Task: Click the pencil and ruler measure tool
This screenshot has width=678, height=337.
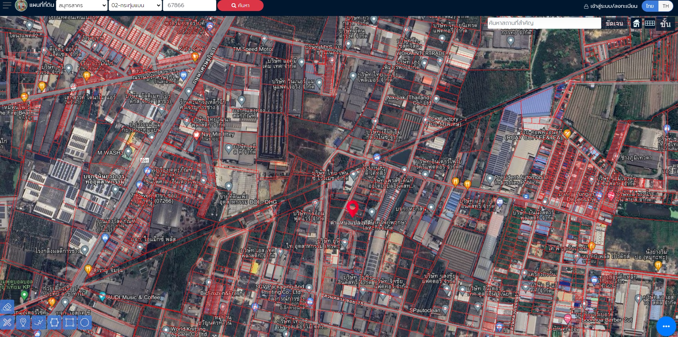Action: [x=7, y=322]
